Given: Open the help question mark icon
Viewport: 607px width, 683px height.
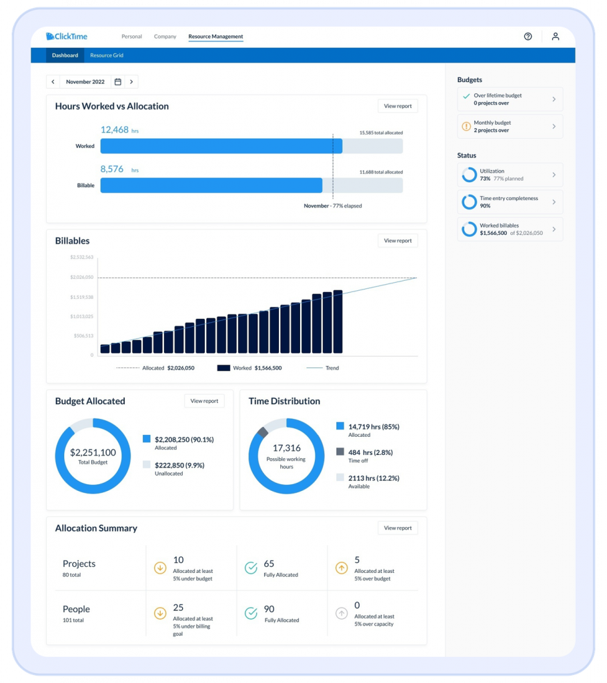Looking at the screenshot, I should pos(528,37).
